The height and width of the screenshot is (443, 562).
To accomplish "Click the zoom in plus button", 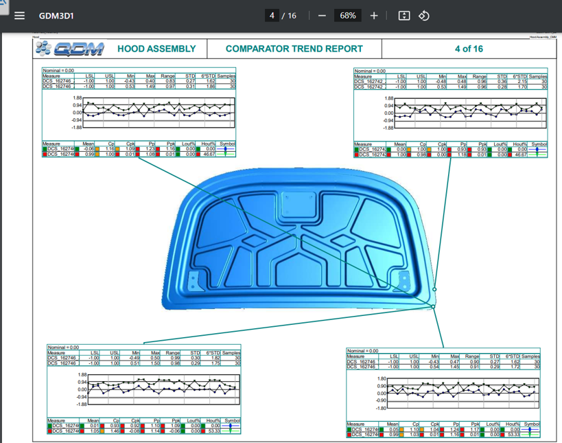I will (x=374, y=16).
